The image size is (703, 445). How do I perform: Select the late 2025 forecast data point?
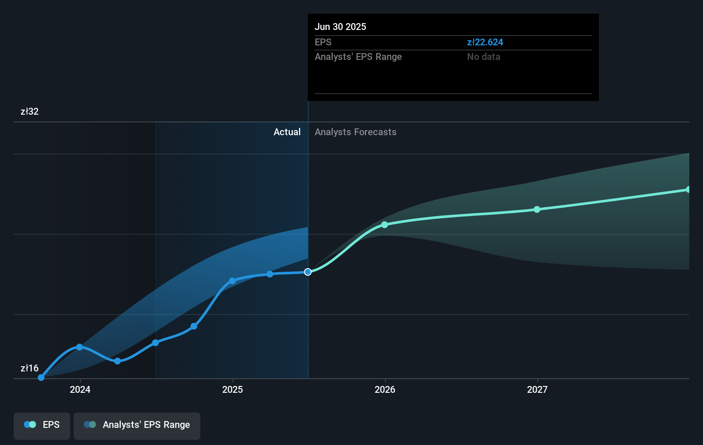click(385, 224)
